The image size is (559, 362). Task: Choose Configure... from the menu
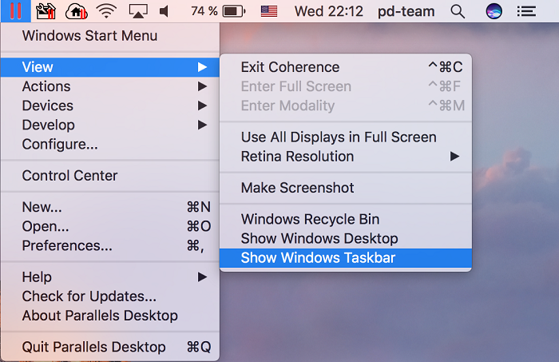click(x=110, y=144)
